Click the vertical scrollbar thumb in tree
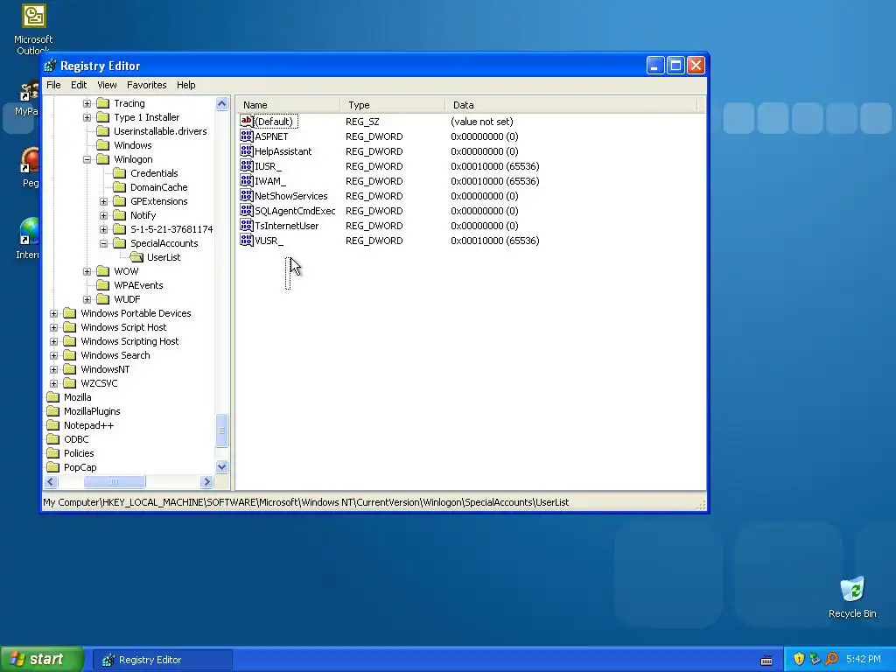Viewport: 896px width, 672px height. point(221,430)
